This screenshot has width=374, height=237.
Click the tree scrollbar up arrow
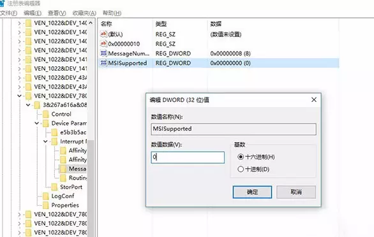tap(91, 23)
